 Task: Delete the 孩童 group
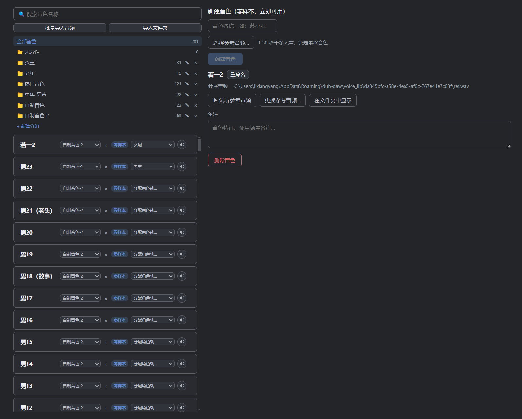point(196,63)
